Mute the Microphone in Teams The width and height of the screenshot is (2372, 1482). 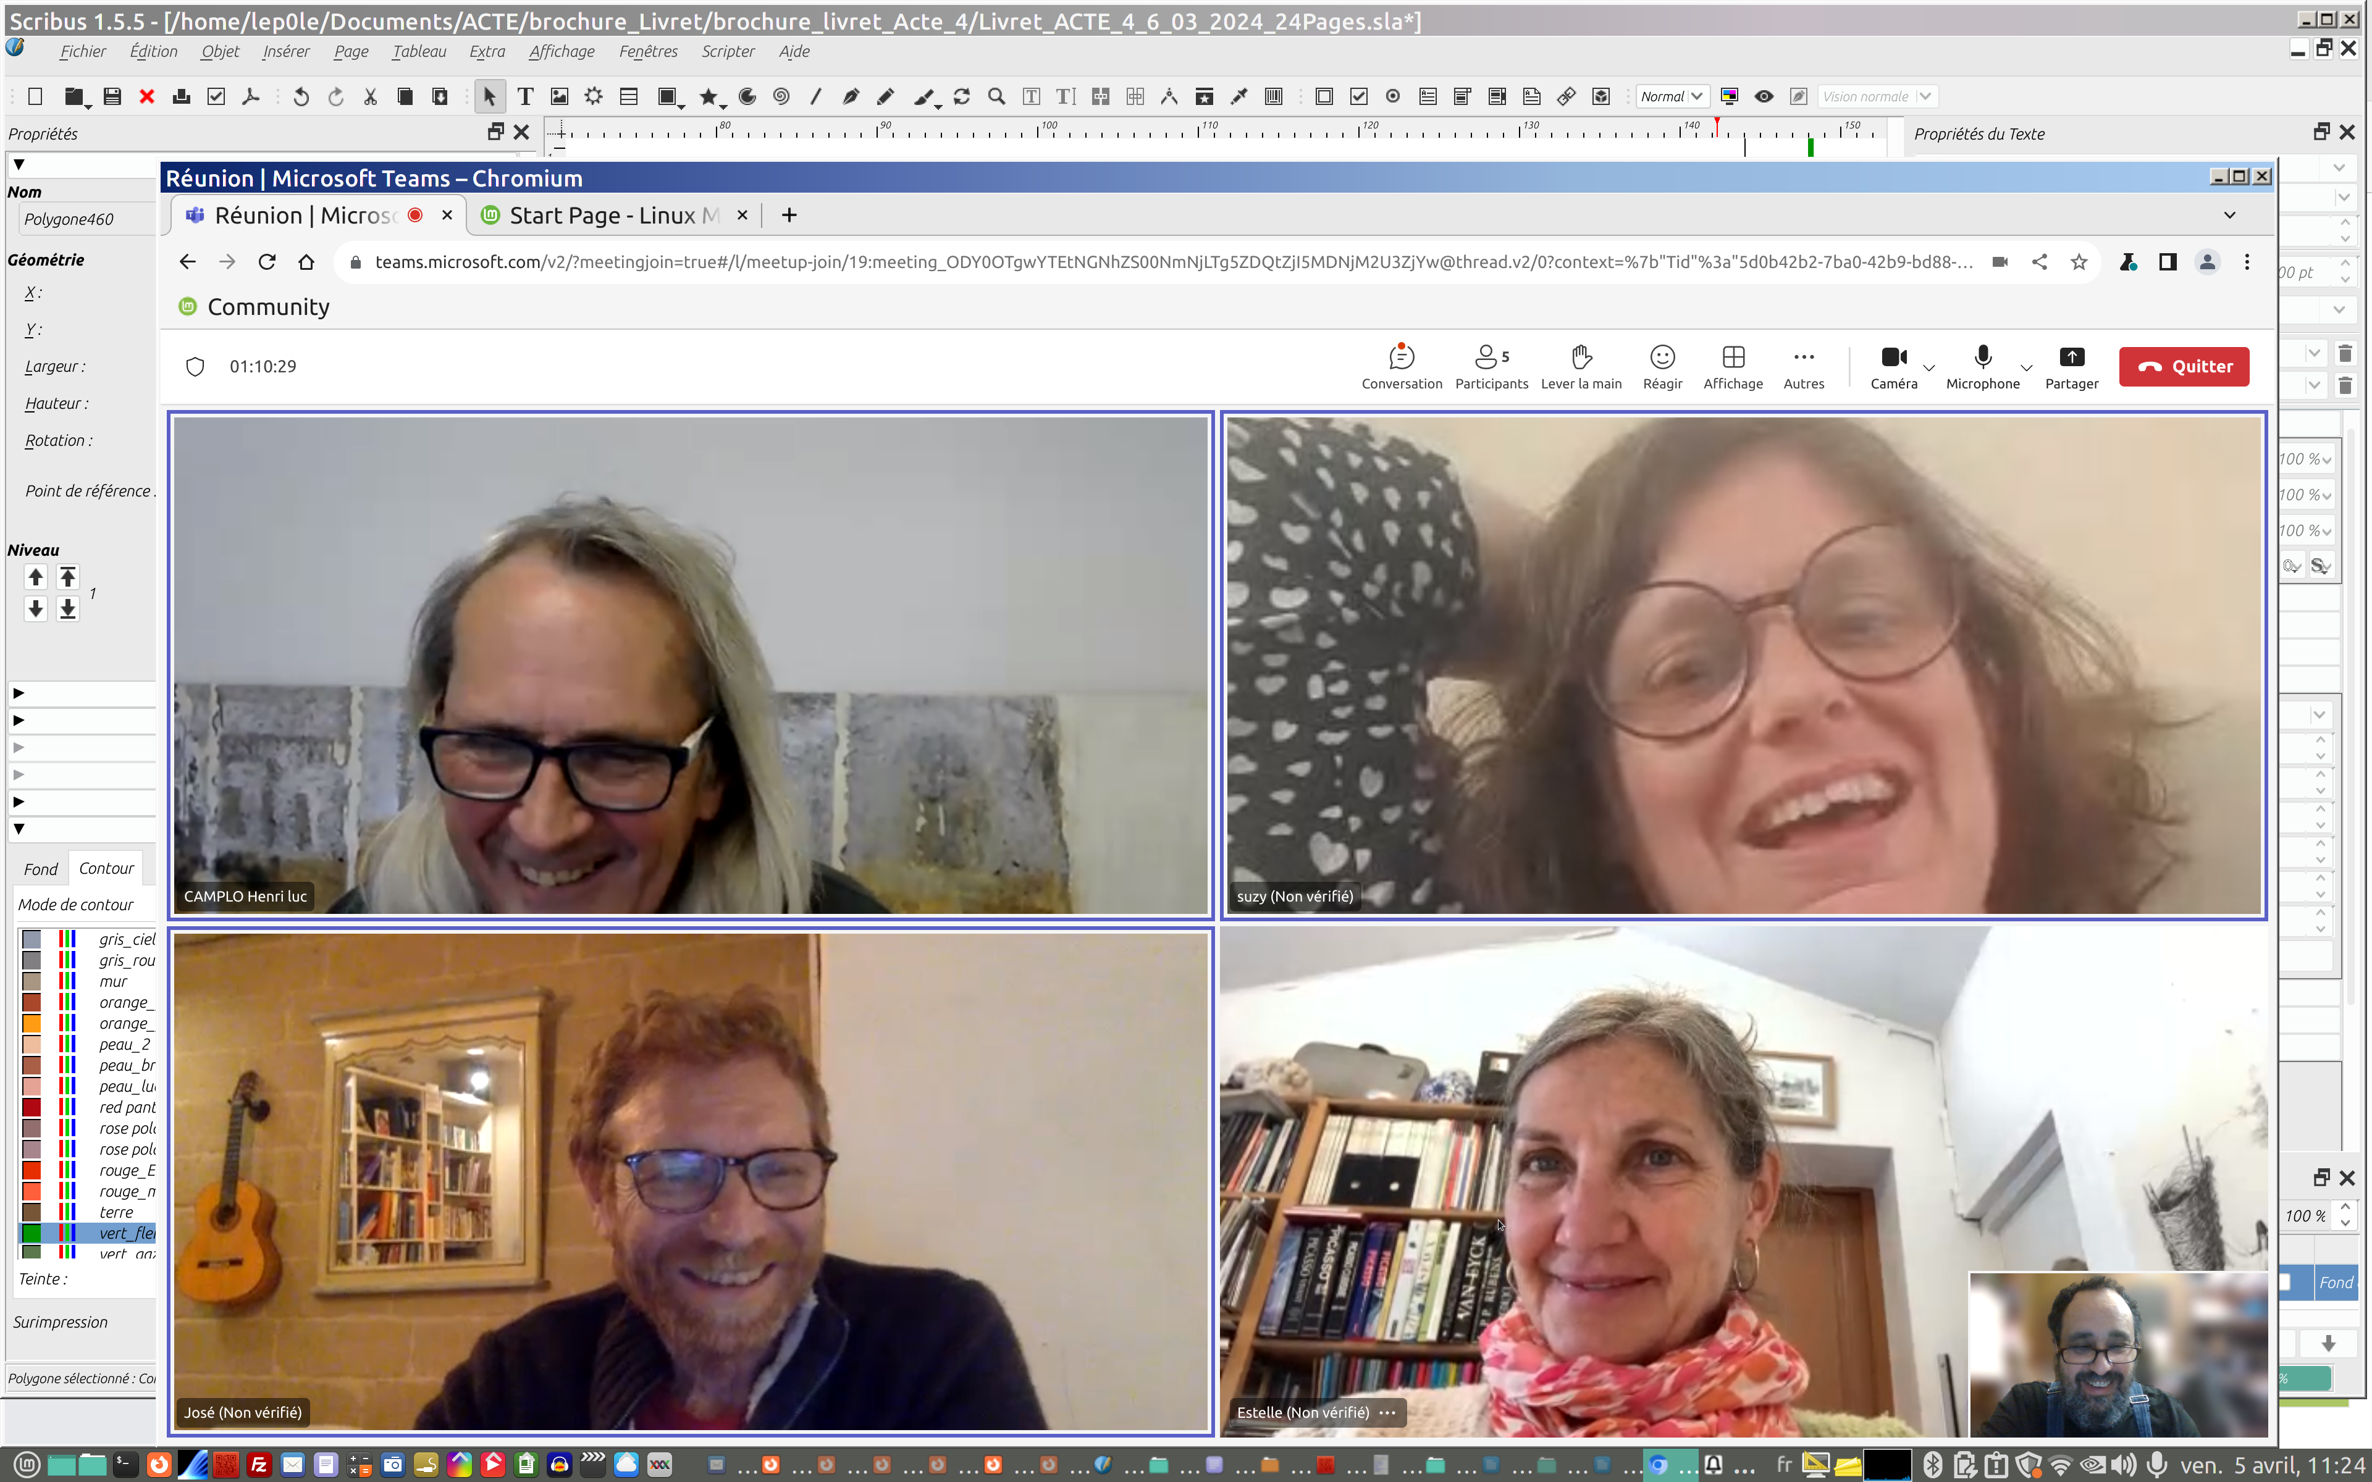tap(1982, 357)
